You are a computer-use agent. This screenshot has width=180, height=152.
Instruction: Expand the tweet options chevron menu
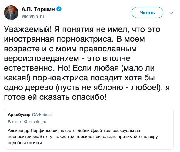(x=171, y=13)
